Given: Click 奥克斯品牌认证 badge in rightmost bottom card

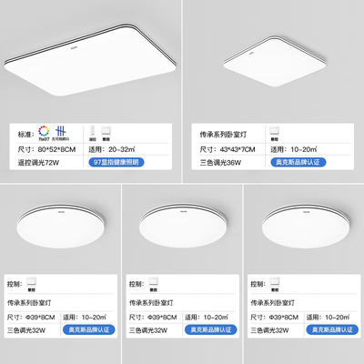Looking at the screenshot, I should pos(332,329).
